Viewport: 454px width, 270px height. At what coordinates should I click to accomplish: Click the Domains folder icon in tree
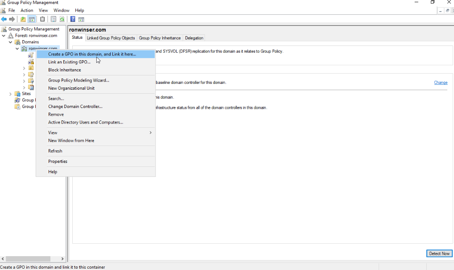[x=18, y=42]
